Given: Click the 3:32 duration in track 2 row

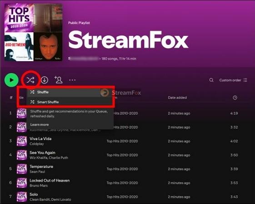Looking at the screenshot, I should pyautogui.click(x=234, y=127).
